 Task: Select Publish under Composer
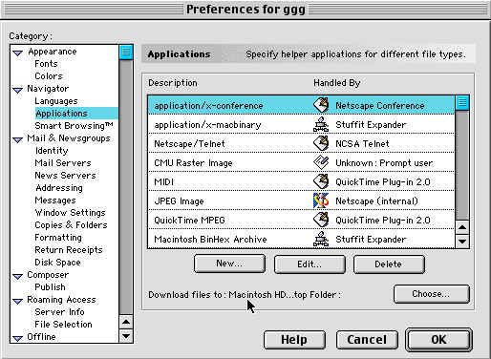(50, 287)
